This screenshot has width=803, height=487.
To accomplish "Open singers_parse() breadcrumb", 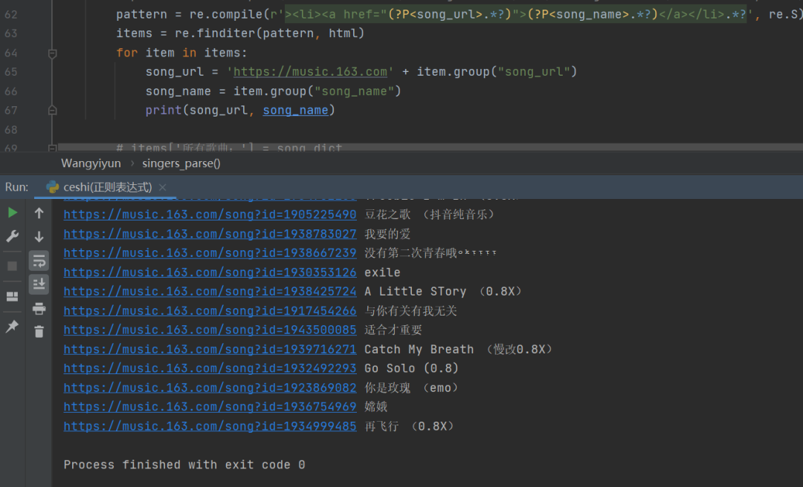I will click(x=181, y=163).
